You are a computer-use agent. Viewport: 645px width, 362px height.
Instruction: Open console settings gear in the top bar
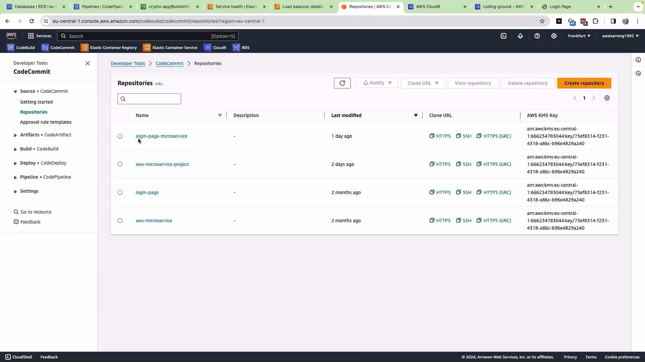point(554,36)
